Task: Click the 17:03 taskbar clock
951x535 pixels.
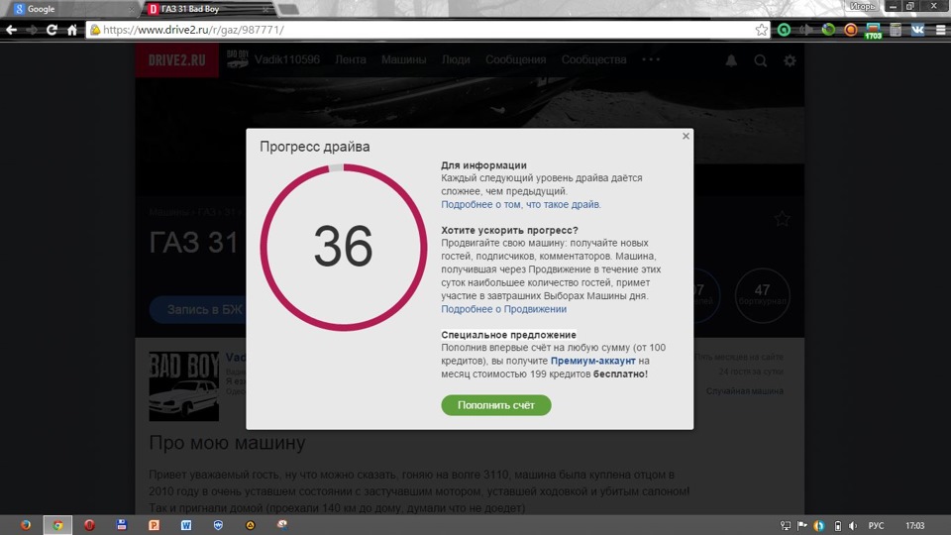Action: point(914,526)
